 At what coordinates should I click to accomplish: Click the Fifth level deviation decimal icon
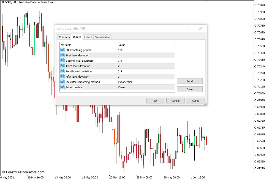pos(62,77)
